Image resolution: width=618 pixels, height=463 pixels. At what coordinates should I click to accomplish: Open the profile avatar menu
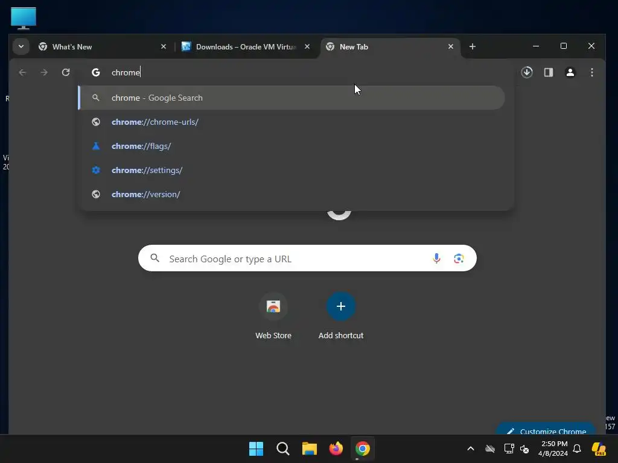pos(570,72)
